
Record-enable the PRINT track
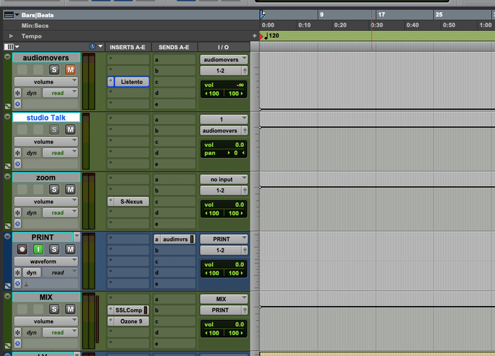click(x=22, y=250)
